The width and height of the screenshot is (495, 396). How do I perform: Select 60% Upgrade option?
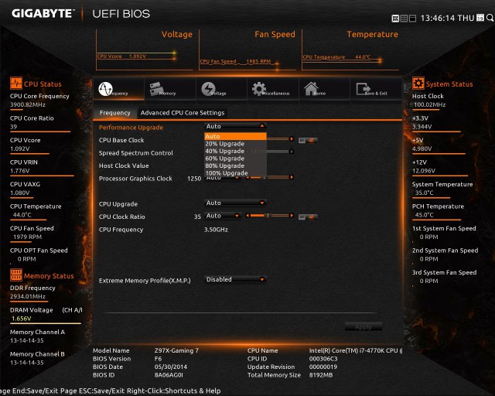(x=235, y=159)
